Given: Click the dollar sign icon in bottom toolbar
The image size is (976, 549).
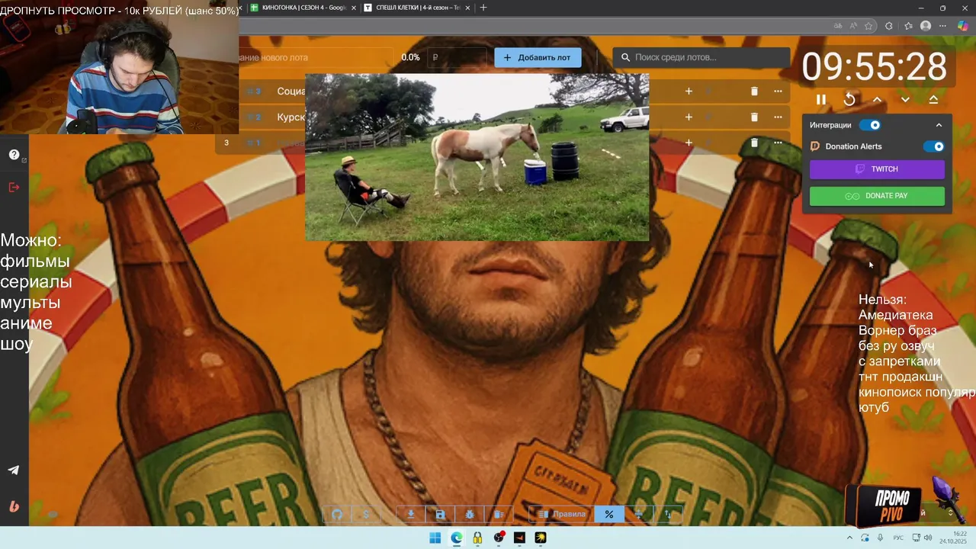Looking at the screenshot, I should pyautogui.click(x=366, y=515).
